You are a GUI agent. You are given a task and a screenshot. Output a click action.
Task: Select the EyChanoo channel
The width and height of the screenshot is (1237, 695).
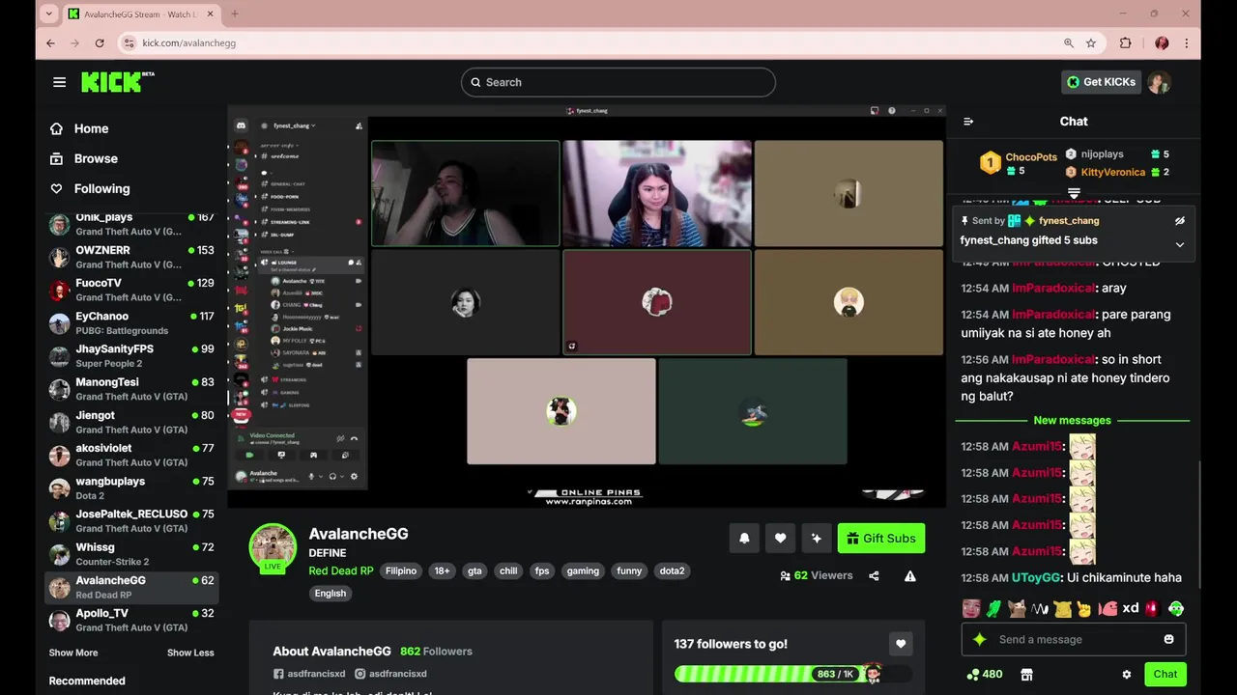click(x=131, y=322)
